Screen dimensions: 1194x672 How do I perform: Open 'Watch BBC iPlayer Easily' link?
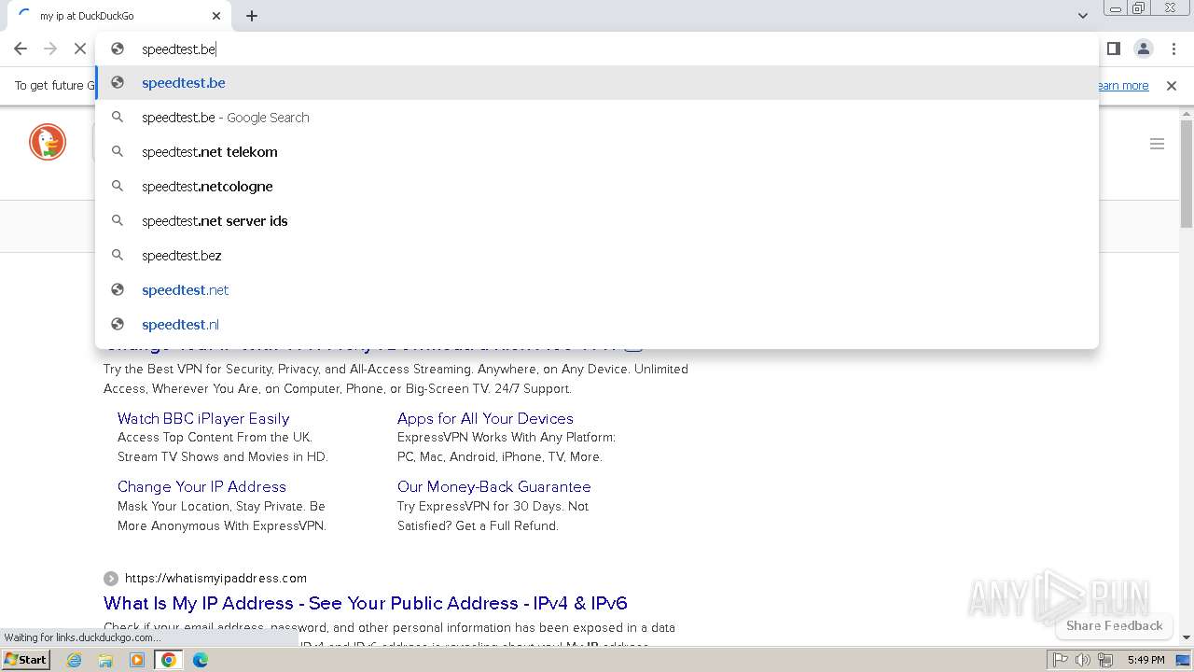(203, 418)
